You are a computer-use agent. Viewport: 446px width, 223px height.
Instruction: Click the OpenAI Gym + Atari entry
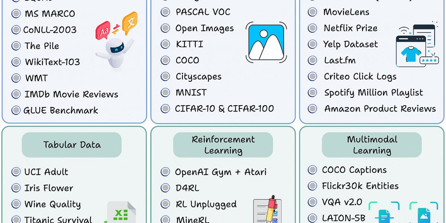(221, 172)
